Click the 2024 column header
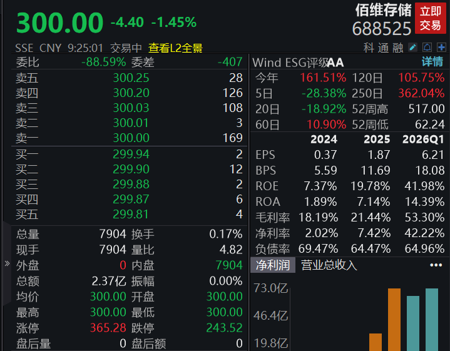 coord(324,140)
